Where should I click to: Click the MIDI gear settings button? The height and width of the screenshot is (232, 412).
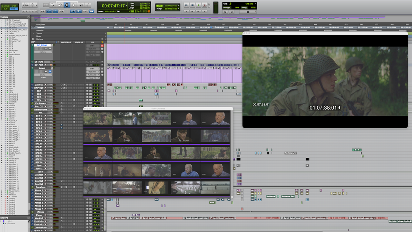click(248, 12)
